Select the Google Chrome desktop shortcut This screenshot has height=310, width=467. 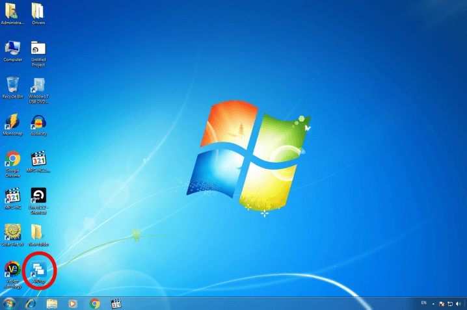12,164
